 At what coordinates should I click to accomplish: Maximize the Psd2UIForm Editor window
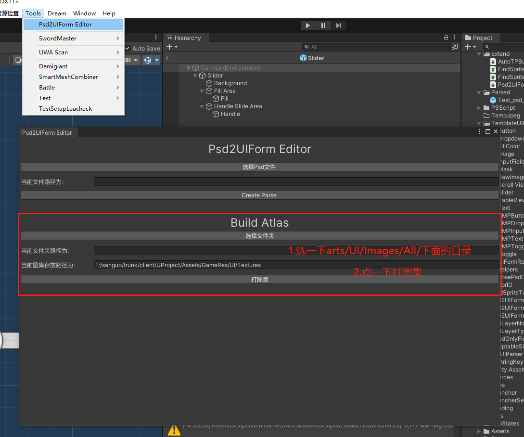487,131
